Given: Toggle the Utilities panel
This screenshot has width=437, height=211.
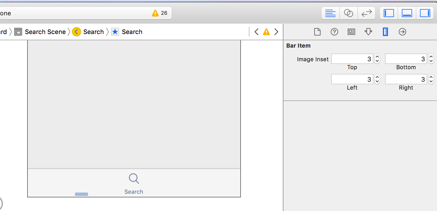Looking at the screenshot, I should pos(425,13).
